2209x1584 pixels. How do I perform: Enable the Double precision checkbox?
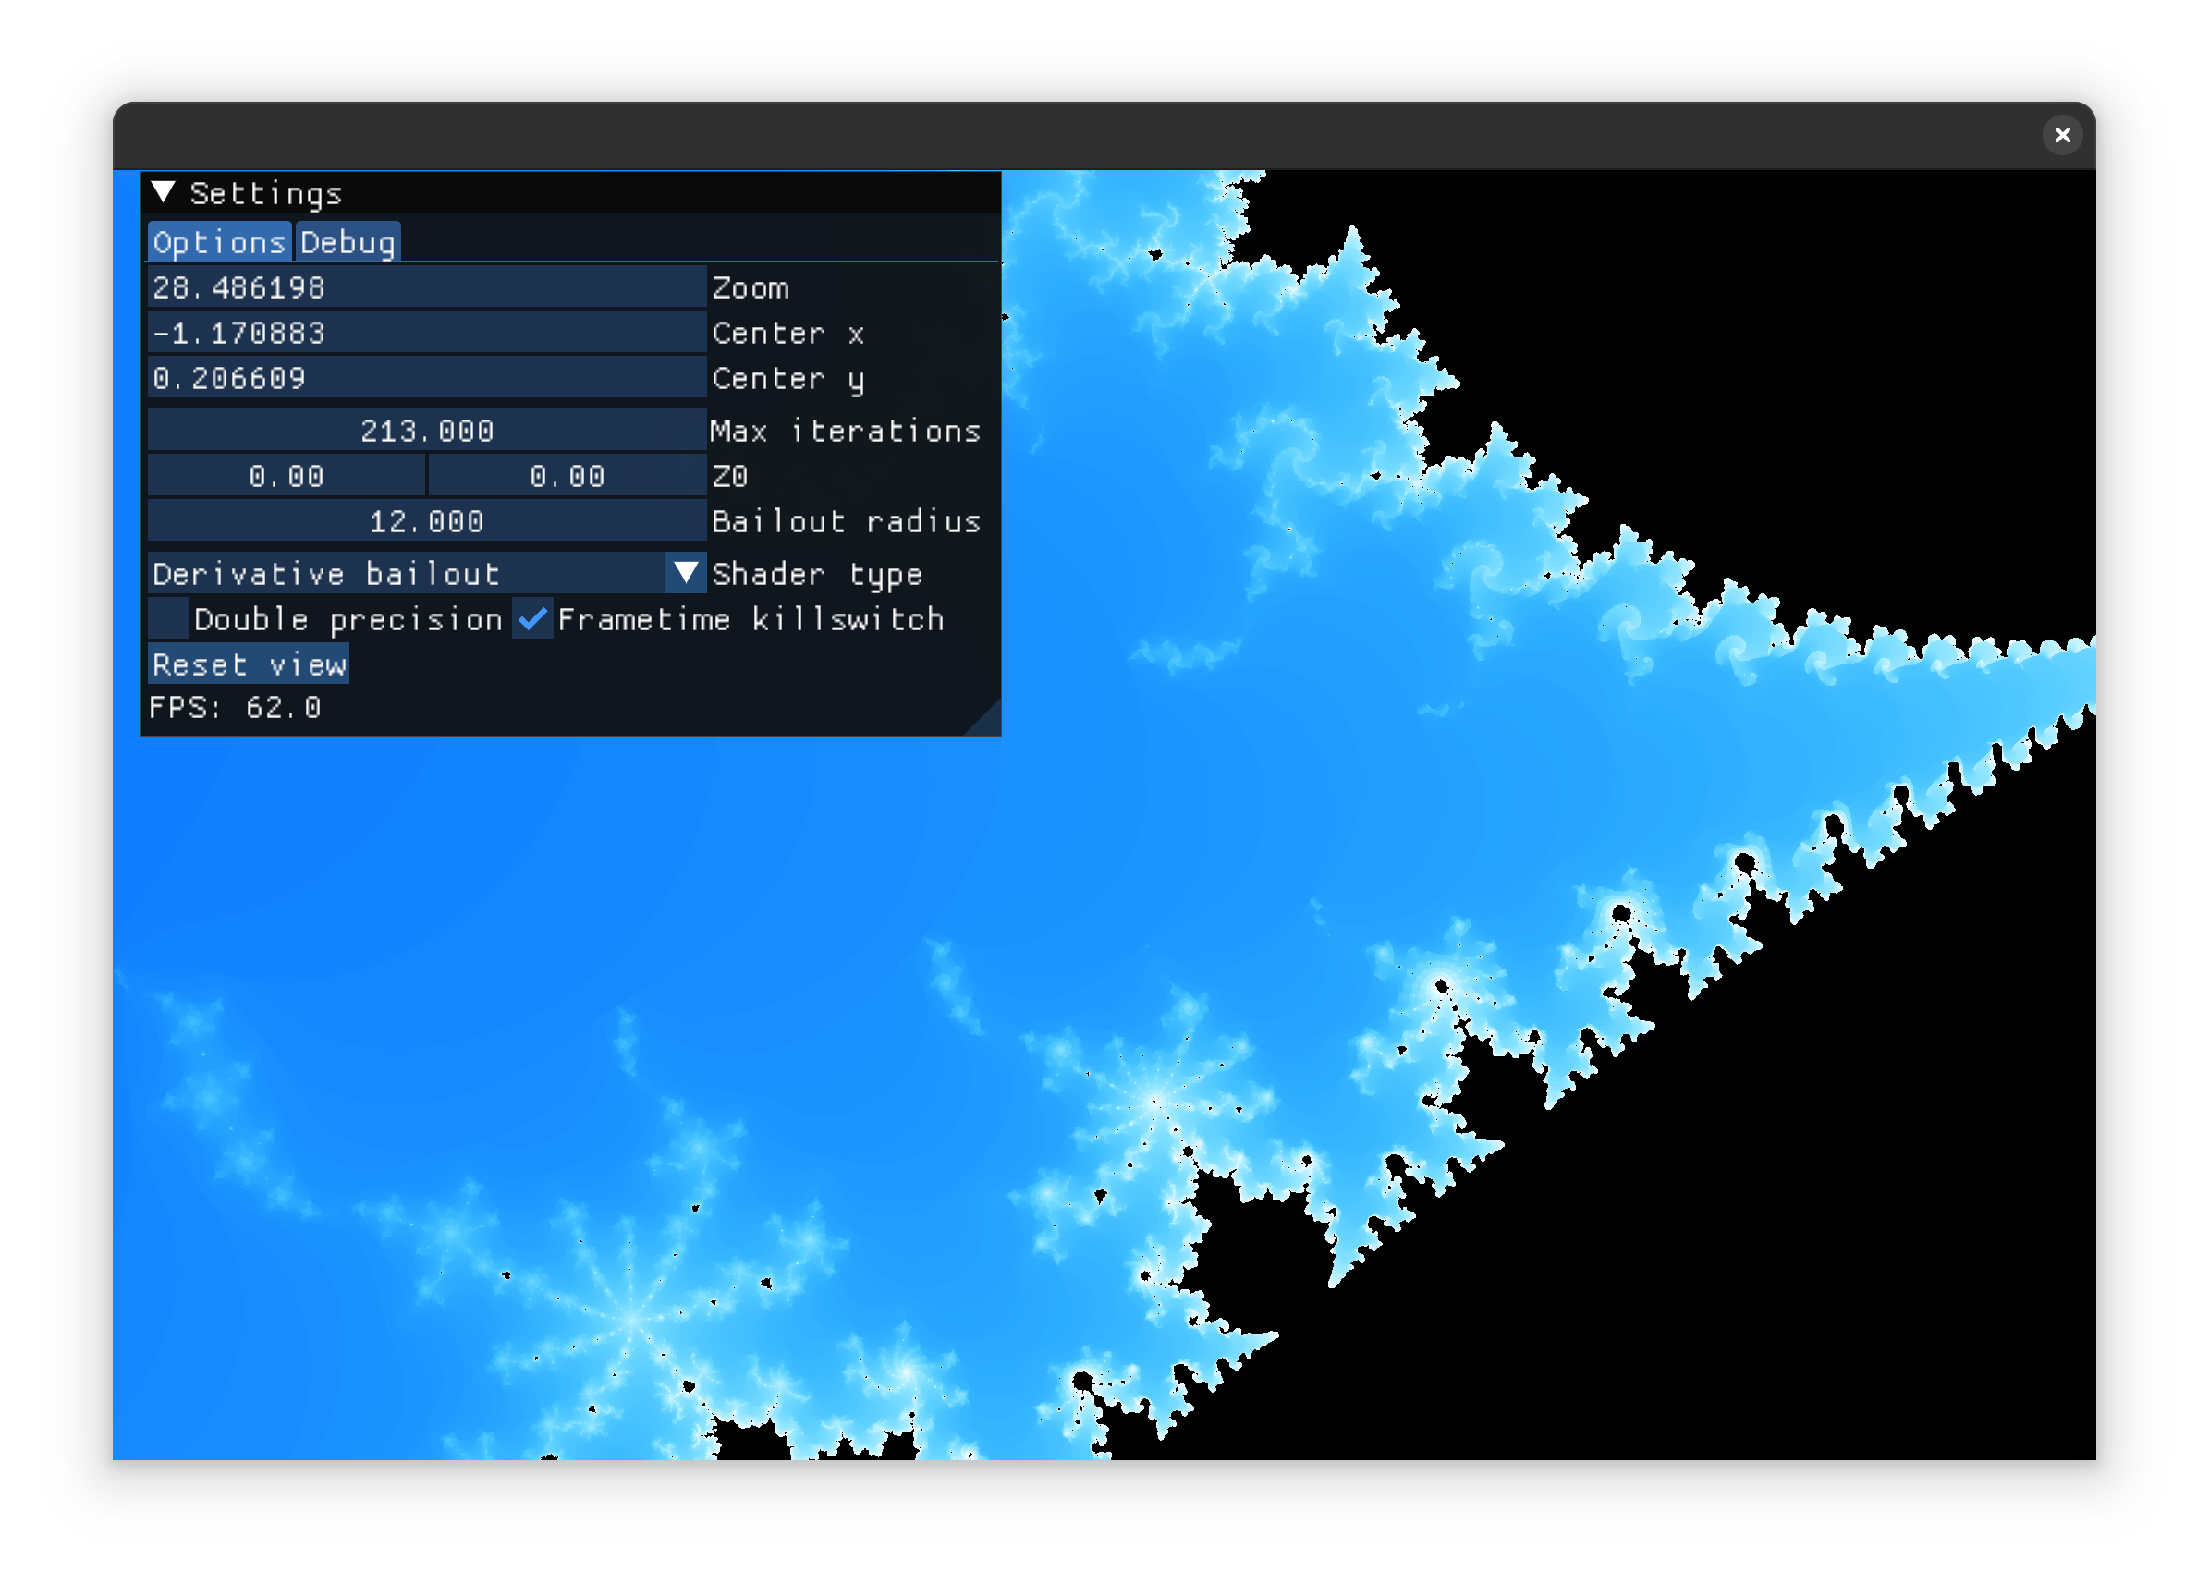point(168,619)
